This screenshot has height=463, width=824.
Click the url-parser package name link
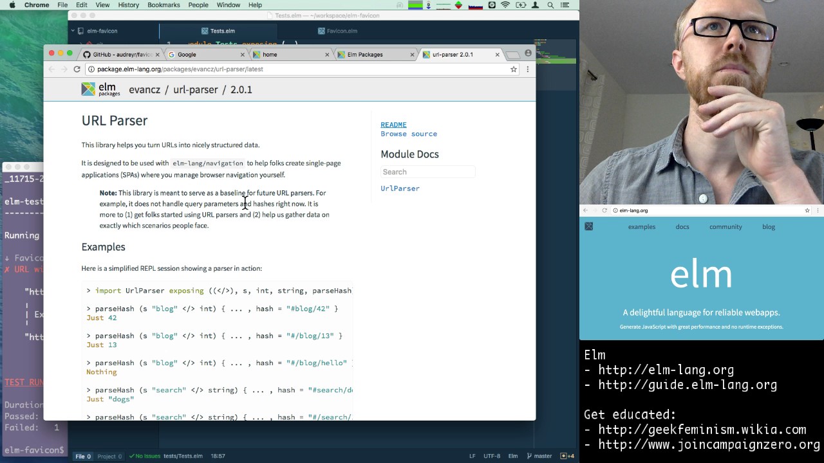pos(195,90)
